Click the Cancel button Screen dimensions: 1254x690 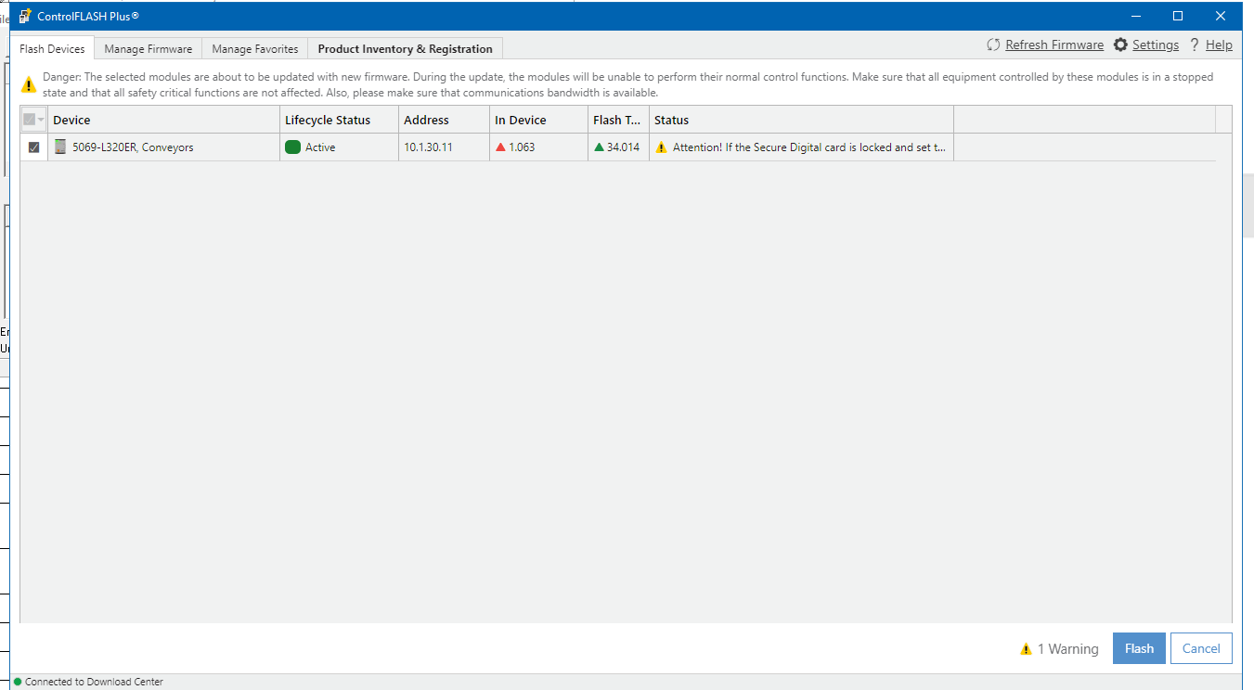pyautogui.click(x=1201, y=648)
